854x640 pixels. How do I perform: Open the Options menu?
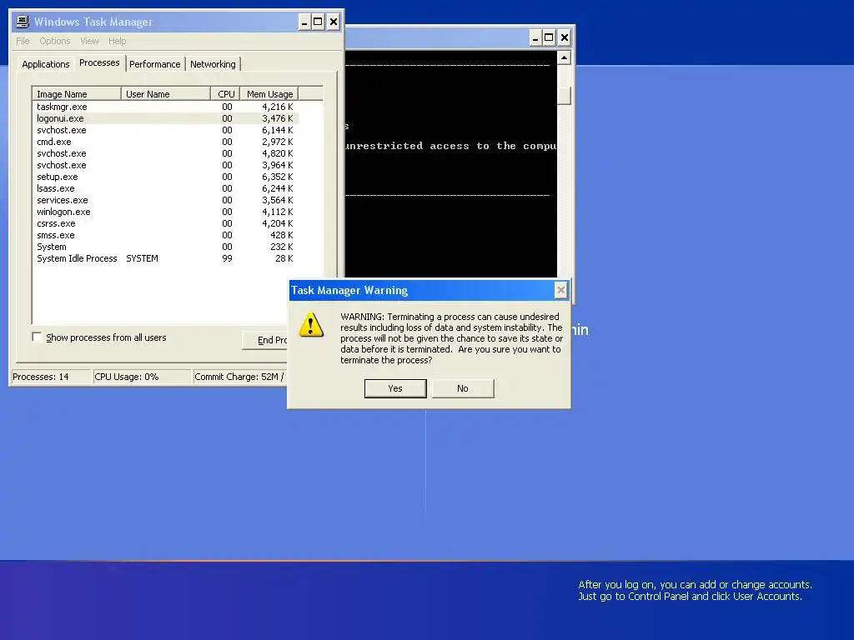54,41
